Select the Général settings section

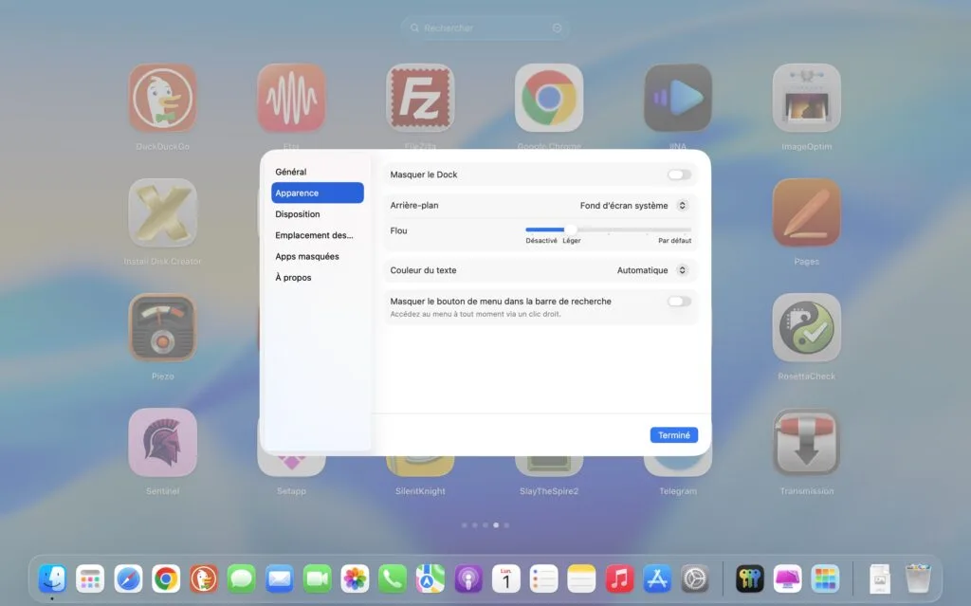(x=317, y=172)
